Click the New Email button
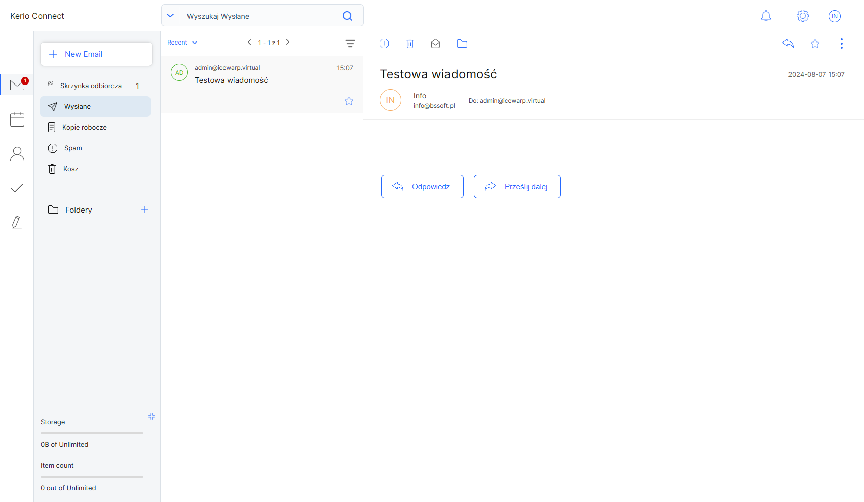 (96, 54)
